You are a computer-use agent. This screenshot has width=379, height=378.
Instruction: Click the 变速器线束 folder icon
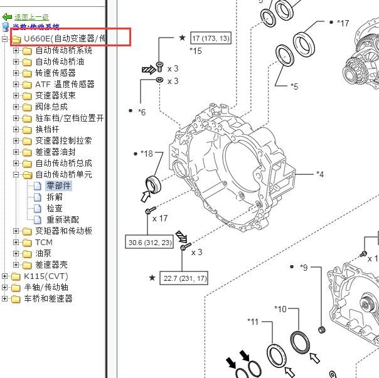tap(27, 96)
